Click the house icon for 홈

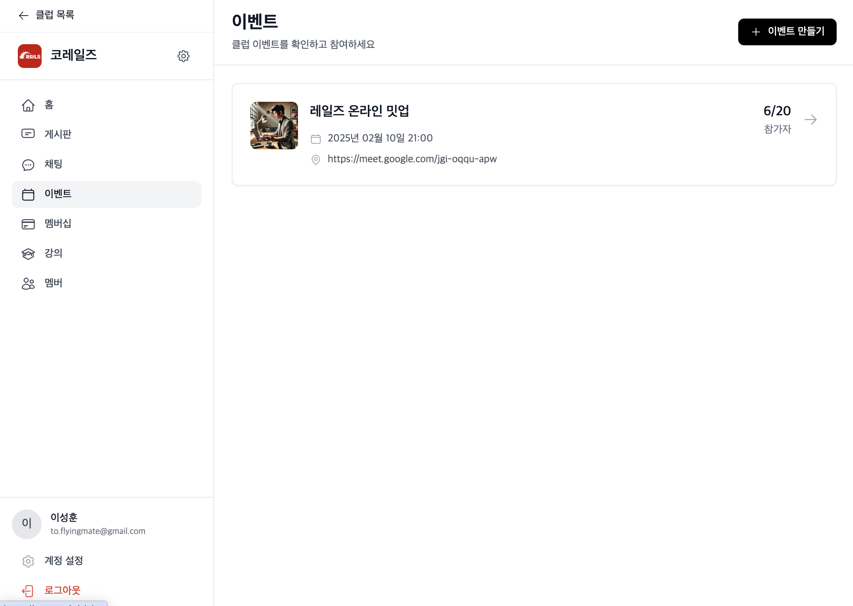(x=28, y=105)
